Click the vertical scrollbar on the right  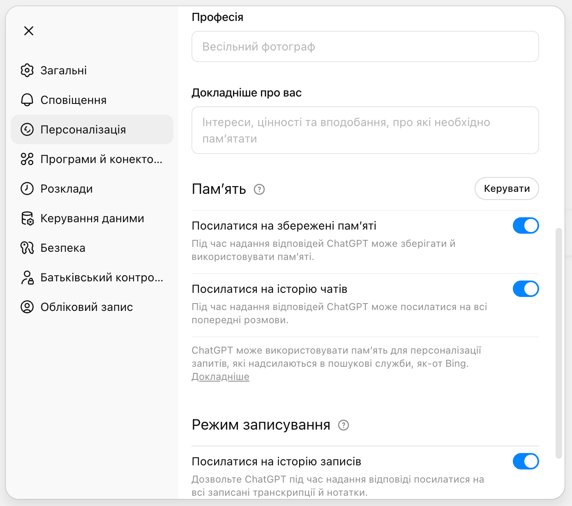(x=558, y=343)
